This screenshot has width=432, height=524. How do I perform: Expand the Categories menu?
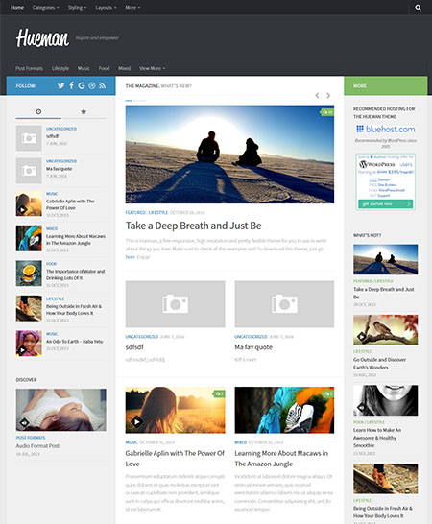coord(45,7)
